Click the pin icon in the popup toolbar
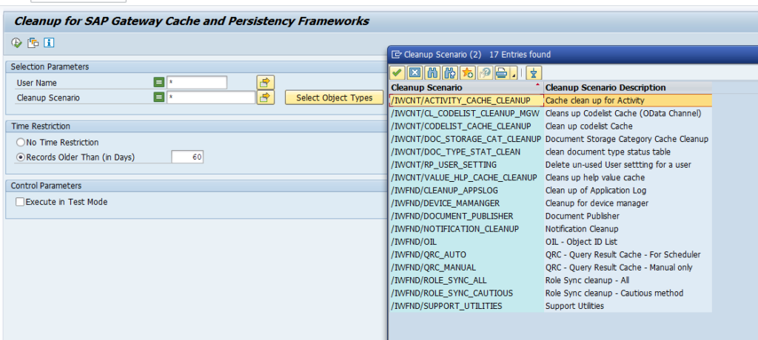The height and width of the screenshot is (340, 758). pos(534,73)
